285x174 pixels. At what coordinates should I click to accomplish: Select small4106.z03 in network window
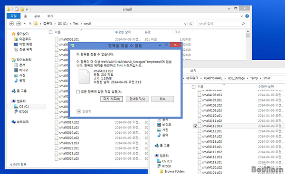click(212, 95)
